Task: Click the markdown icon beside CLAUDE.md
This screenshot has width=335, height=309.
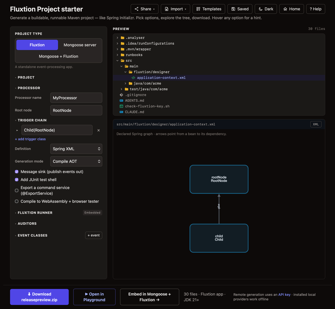Action: coord(121,112)
